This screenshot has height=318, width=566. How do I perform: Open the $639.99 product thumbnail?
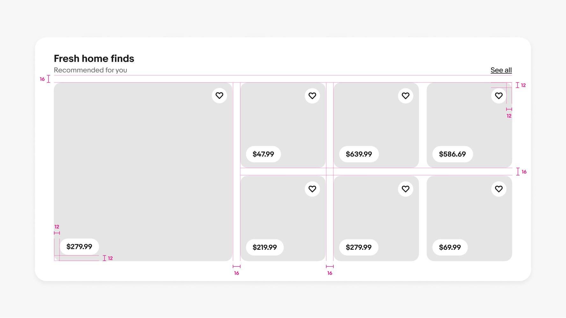click(376, 124)
